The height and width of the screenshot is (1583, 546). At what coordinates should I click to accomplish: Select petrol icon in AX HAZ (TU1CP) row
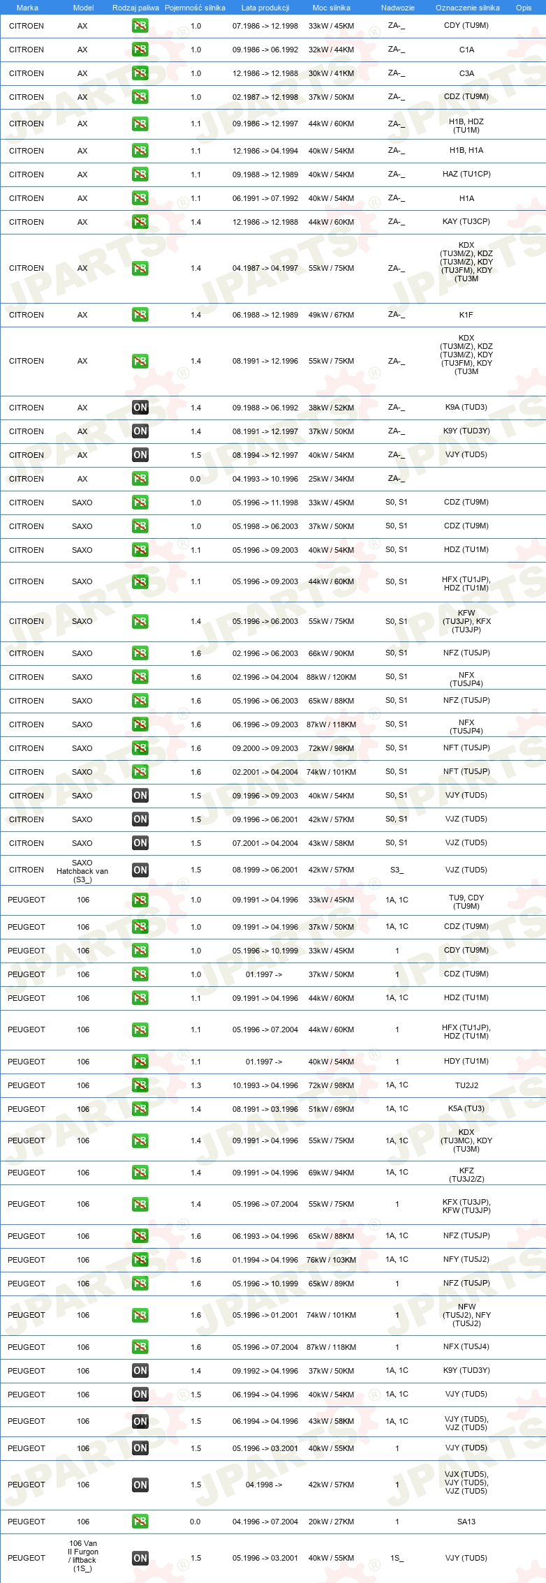click(x=140, y=174)
